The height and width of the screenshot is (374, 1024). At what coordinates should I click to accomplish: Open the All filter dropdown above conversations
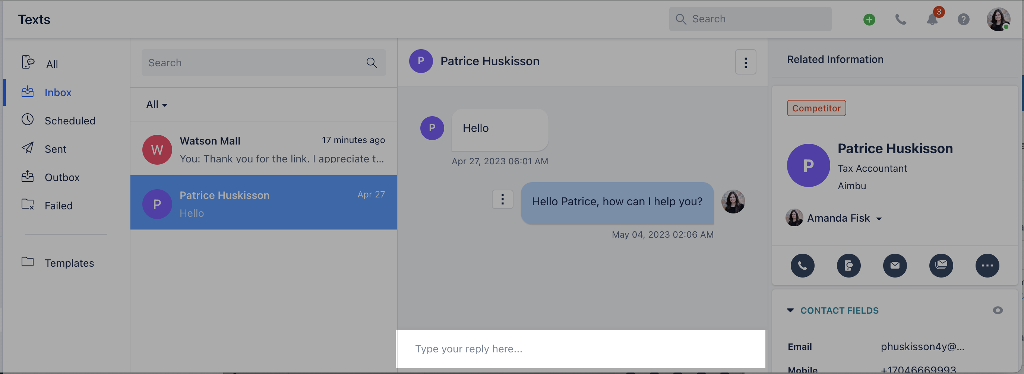pos(156,104)
